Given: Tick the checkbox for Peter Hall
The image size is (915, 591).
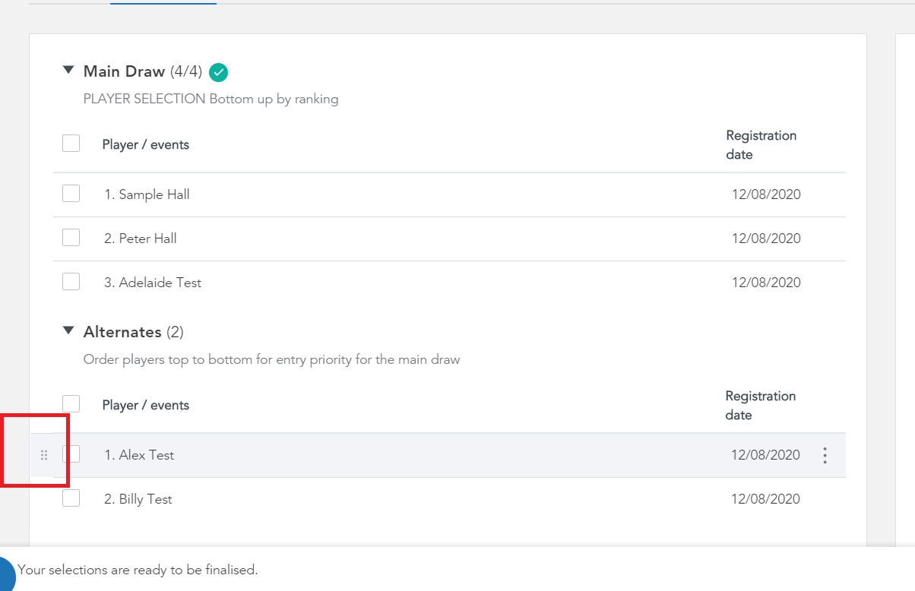Looking at the screenshot, I should [71, 238].
